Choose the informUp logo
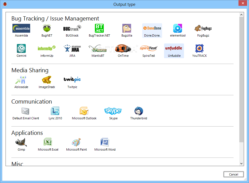Screen dimensions: 249x183 (47, 48)
